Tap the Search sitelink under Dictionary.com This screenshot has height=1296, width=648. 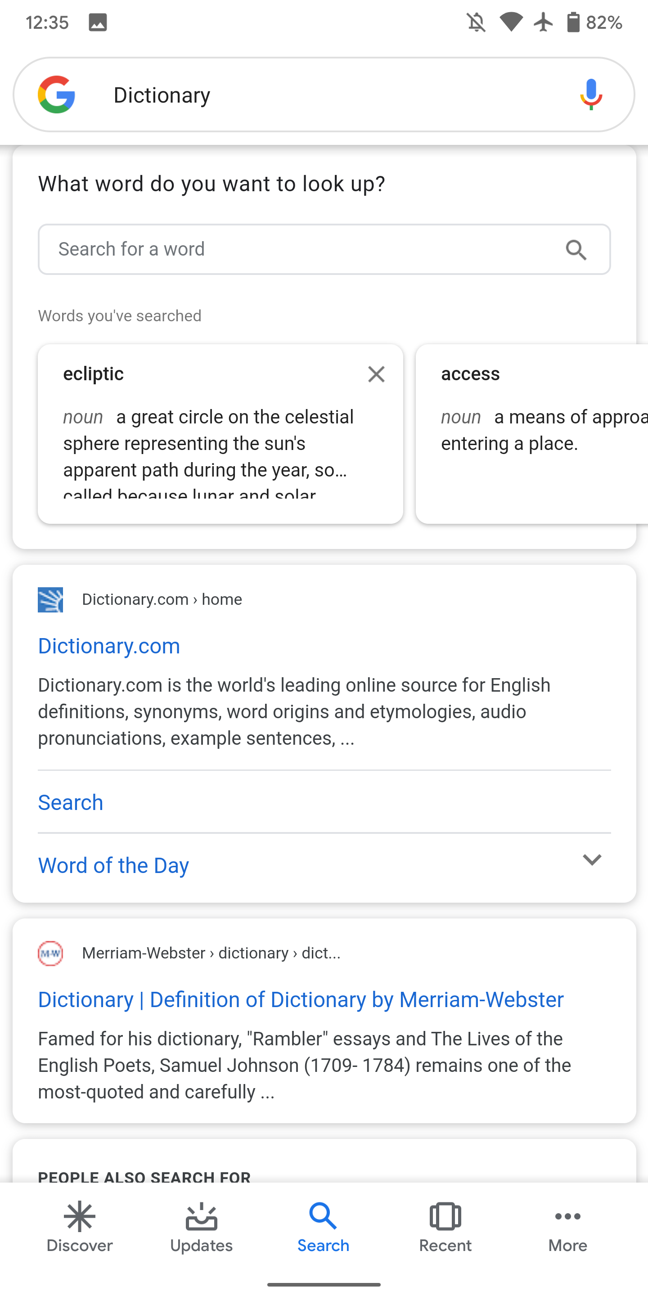(x=71, y=802)
